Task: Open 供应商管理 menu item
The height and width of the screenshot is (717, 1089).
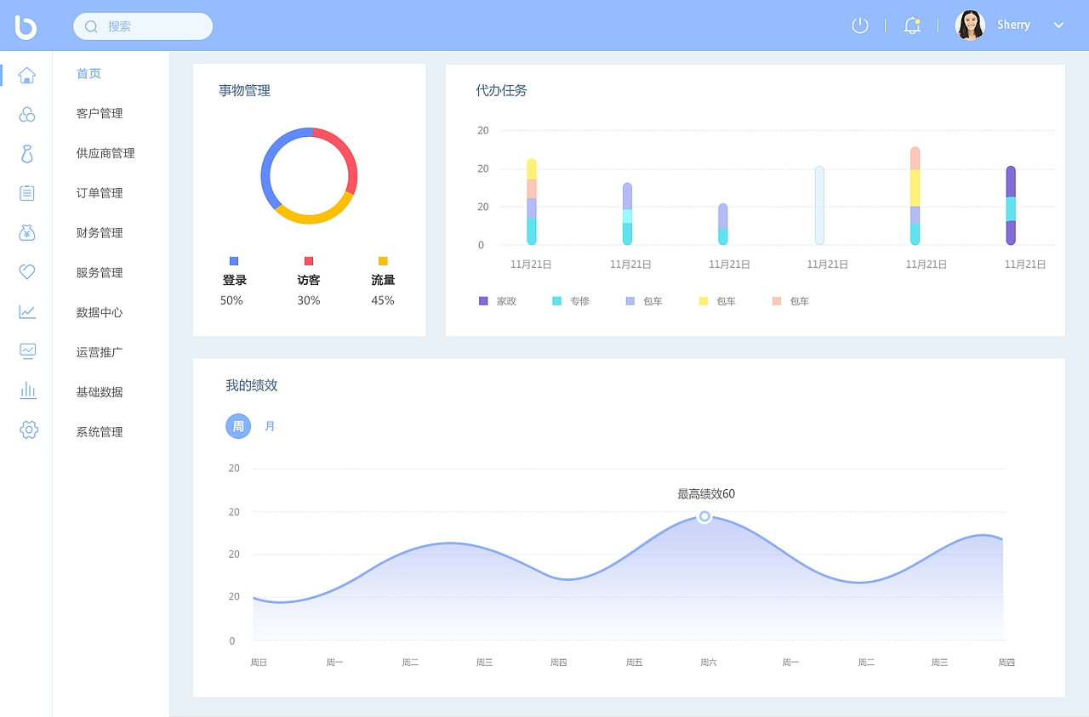Action: coord(105,153)
